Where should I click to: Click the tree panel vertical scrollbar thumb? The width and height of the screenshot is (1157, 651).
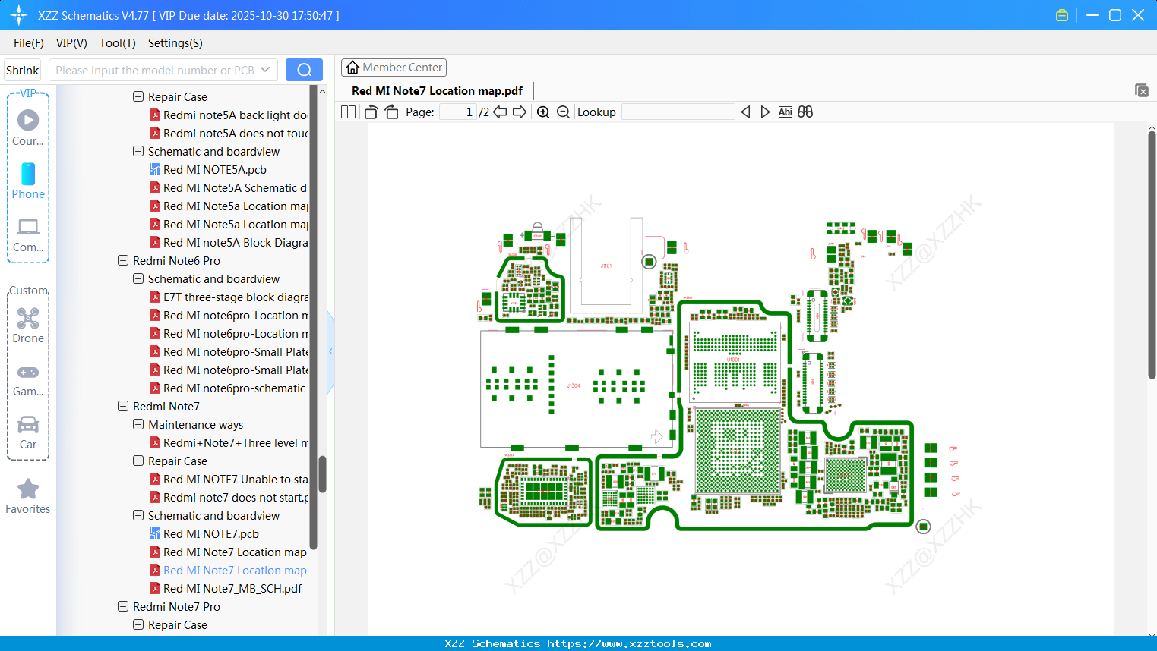point(322,474)
